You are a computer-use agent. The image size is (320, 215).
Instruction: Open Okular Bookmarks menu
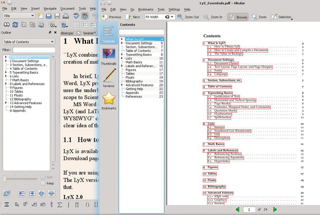(146, 9)
